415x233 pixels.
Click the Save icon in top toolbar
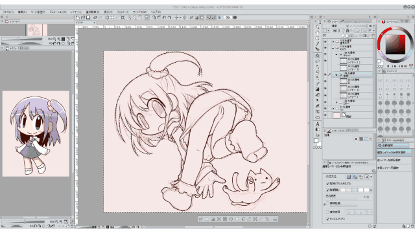88,17
